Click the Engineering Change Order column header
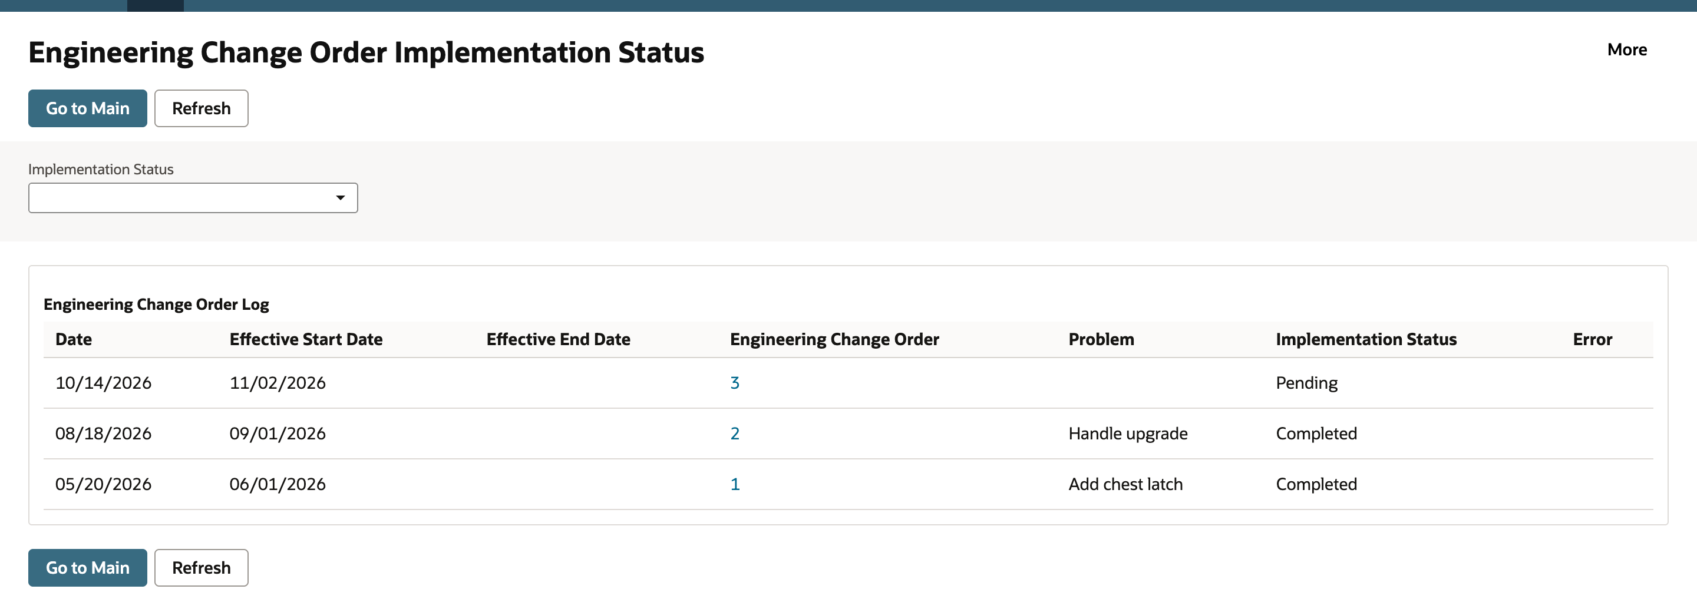Image resolution: width=1697 pixels, height=589 pixels. (834, 339)
